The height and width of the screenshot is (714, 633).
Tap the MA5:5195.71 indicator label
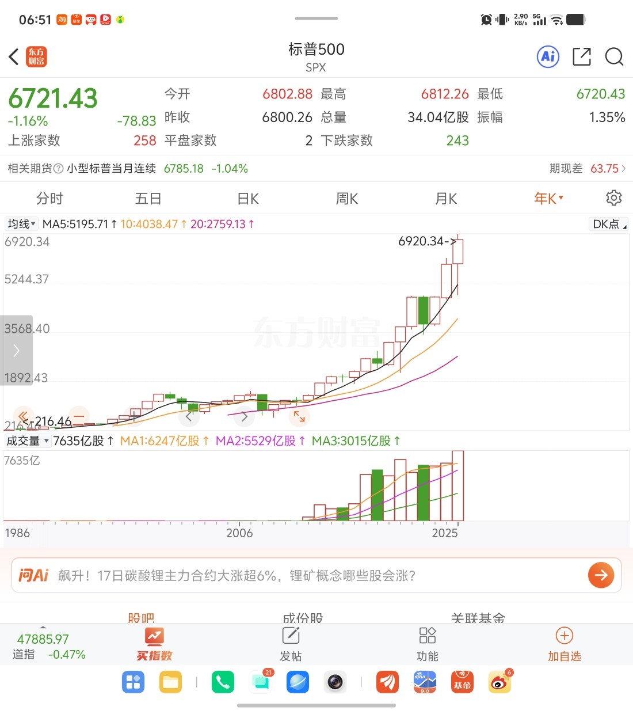click(x=79, y=224)
